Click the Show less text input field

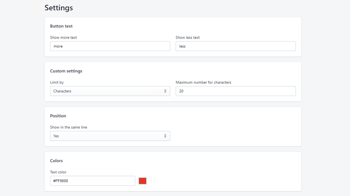[x=236, y=46]
